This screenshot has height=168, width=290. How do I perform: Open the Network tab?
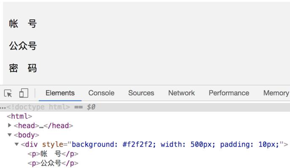pyautogui.click(x=181, y=93)
